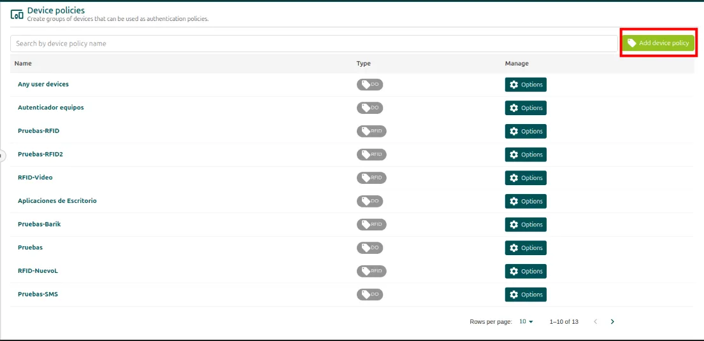Screen dimensions: 704x341
Task: Click the Manage column header
Action: point(517,63)
